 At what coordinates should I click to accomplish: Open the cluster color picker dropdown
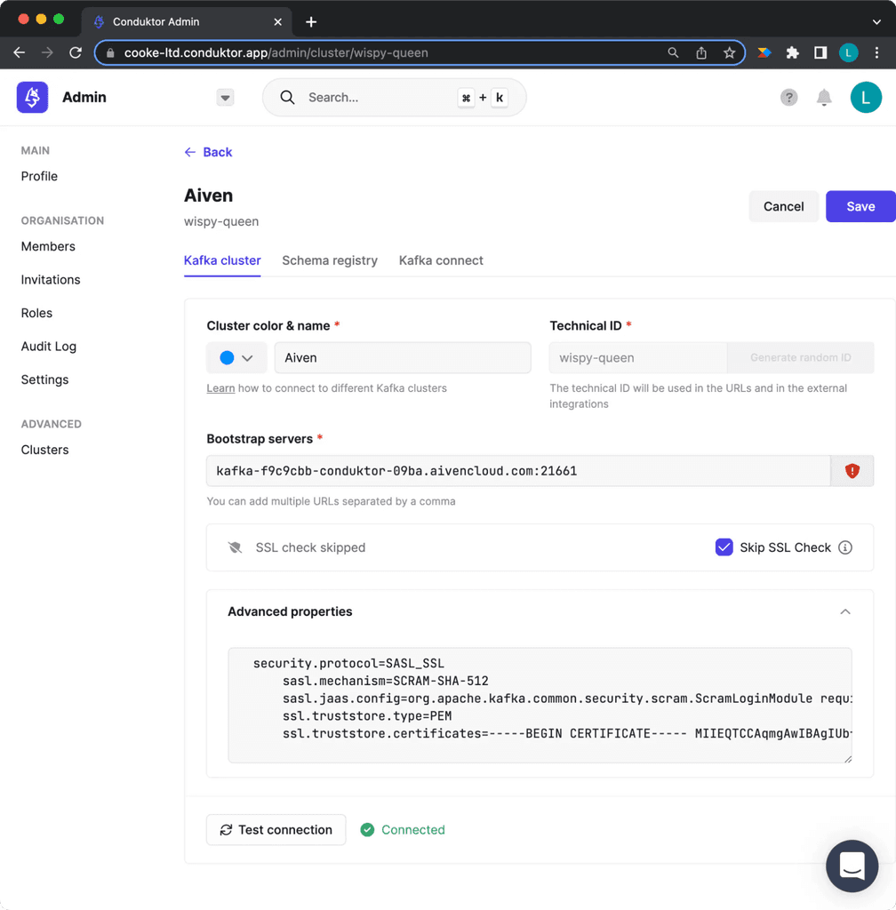tap(247, 357)
